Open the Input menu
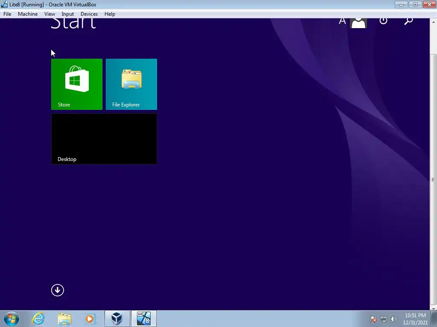The height and width of the screenshot is (327, 437). click(x=68, y=14)
